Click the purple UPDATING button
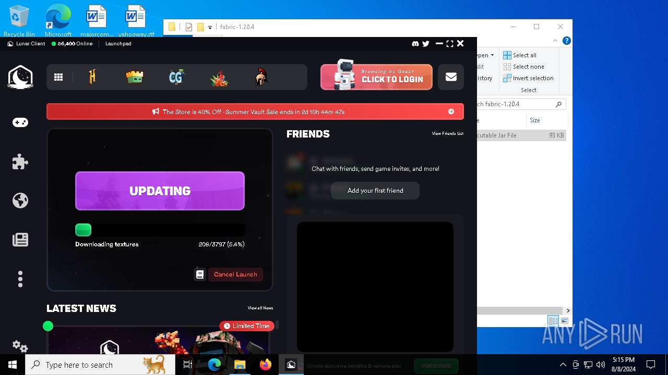Screen dimensions: 668x375 point(160,191)
